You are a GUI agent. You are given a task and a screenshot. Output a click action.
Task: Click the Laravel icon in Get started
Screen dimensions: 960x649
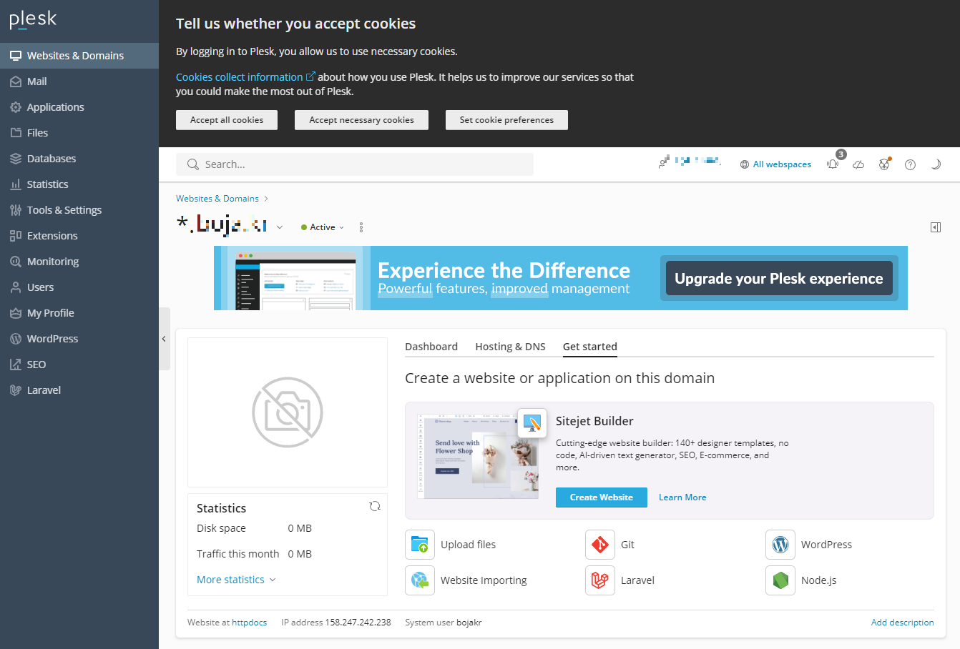[x=600, y=580]
